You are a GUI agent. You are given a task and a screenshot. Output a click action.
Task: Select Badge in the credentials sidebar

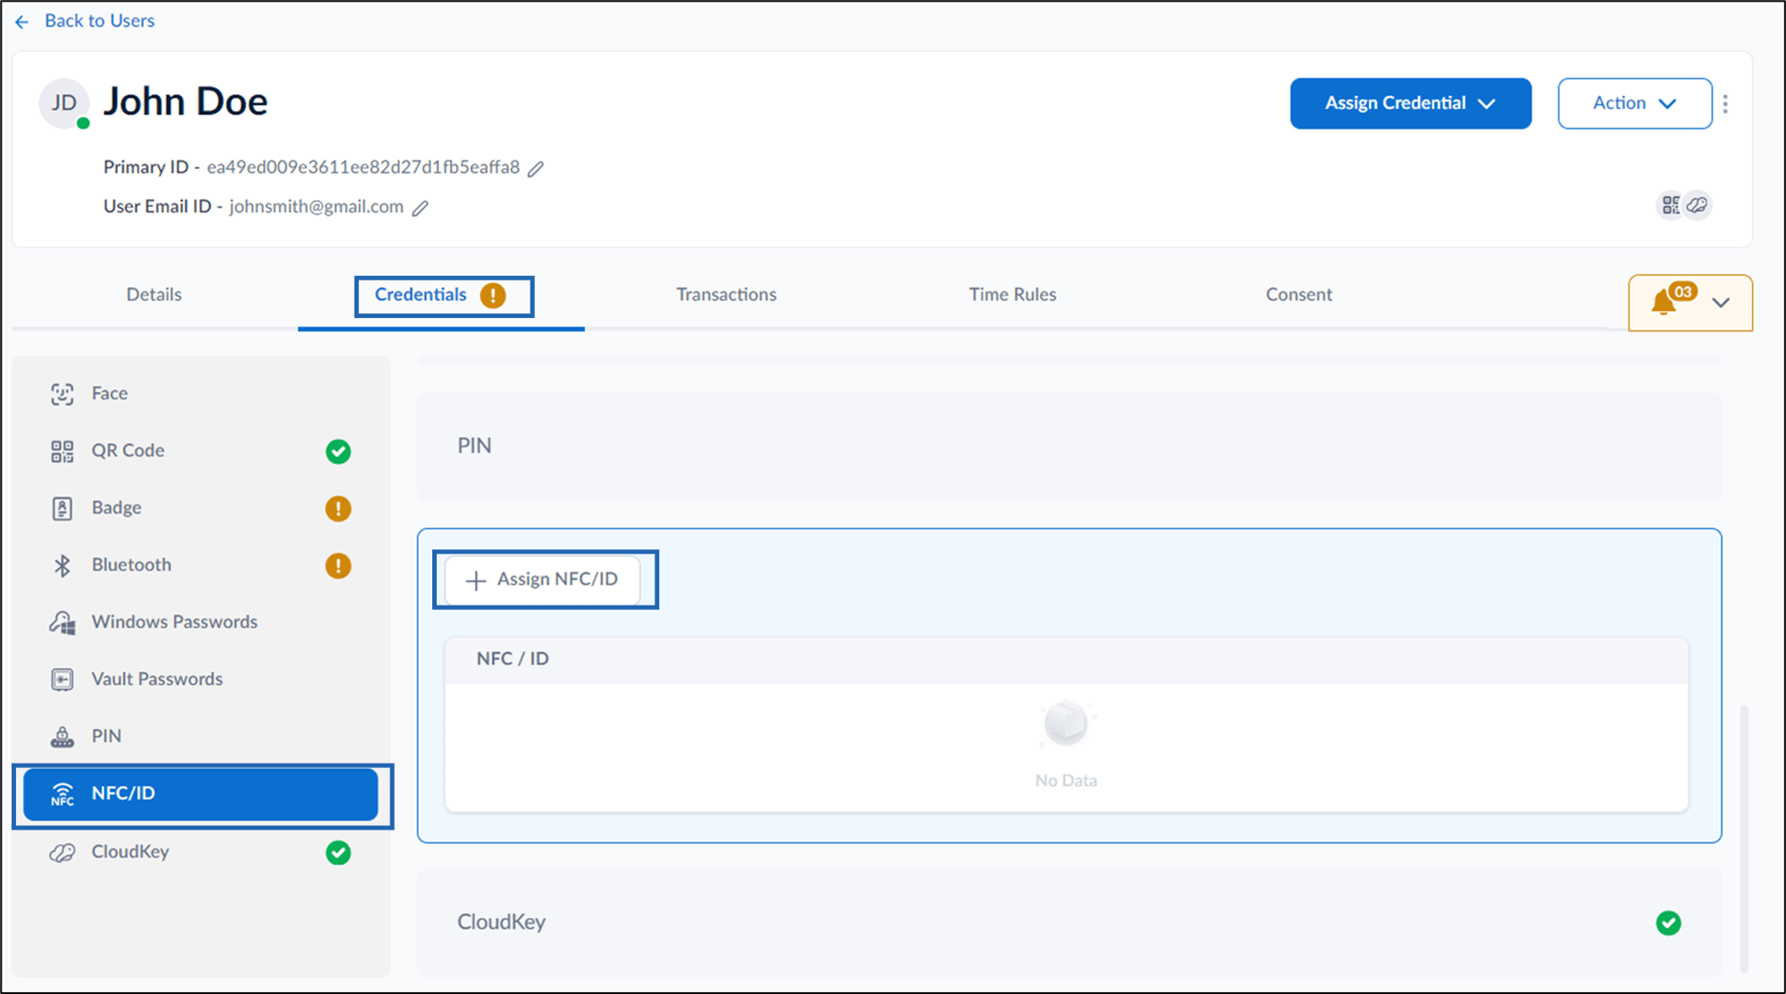(200, 507)
